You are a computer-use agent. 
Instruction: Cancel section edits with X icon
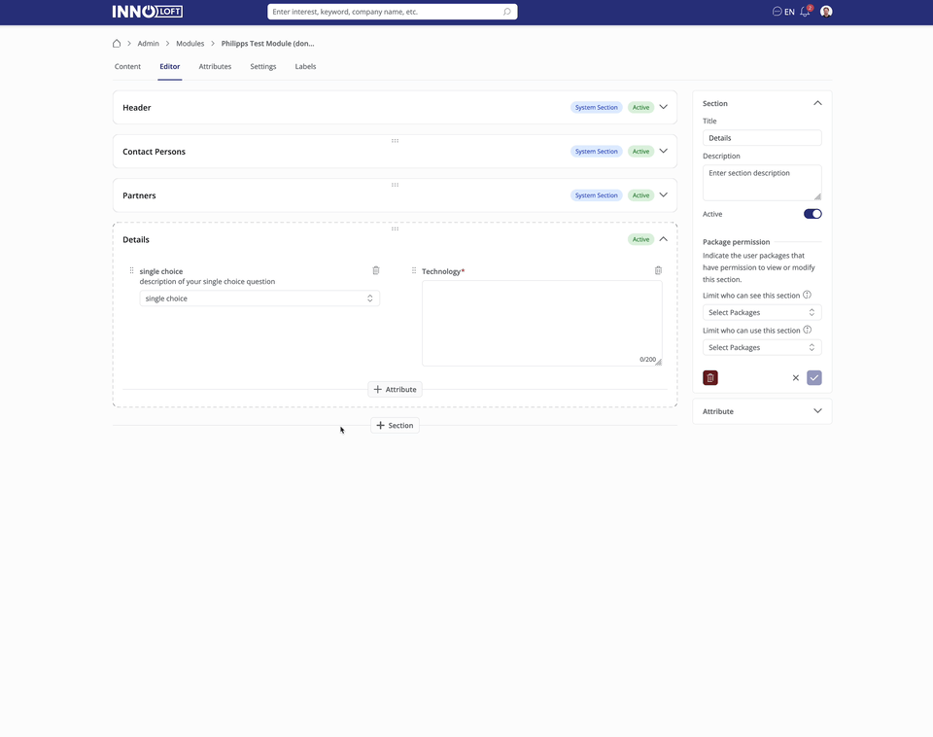(x=795, y=377)
